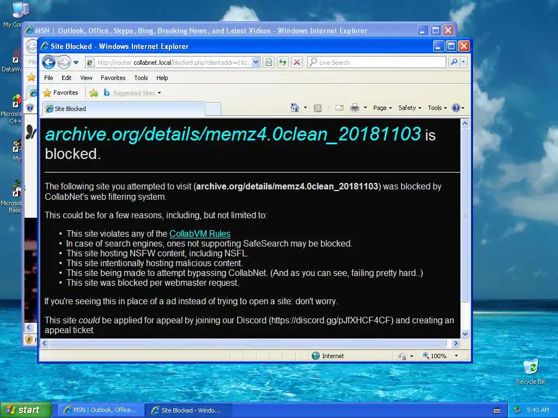Click the Protected Mode status icon
Image resolution: width=558 pixels, height=418 pixels.
(403, 356)
